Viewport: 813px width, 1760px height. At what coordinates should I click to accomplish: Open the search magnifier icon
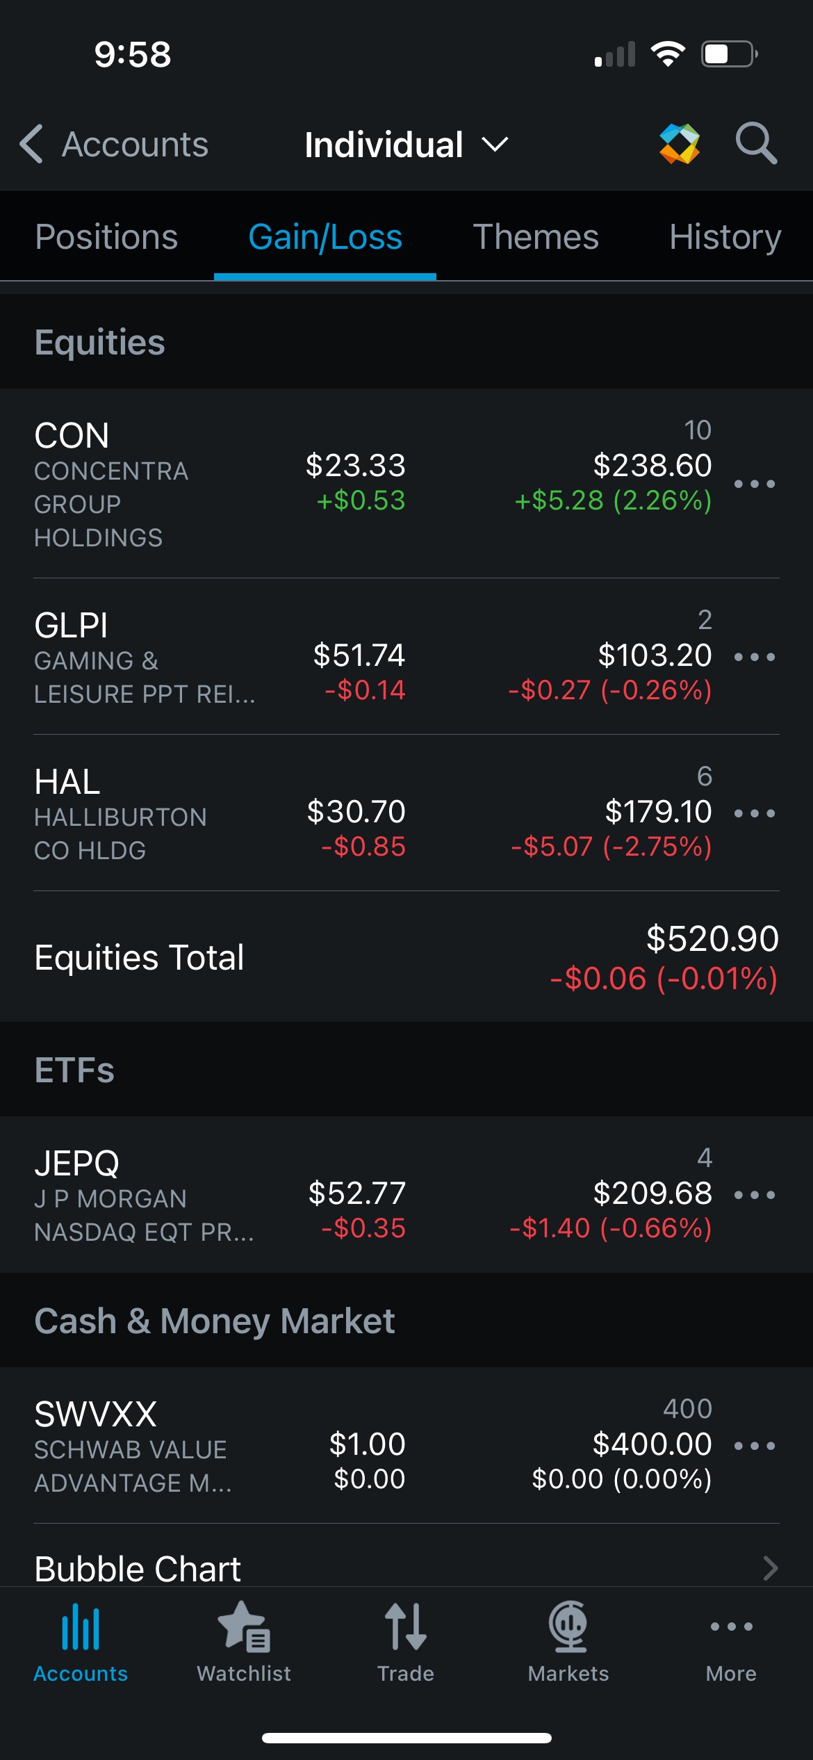756,144
